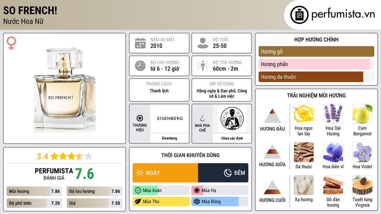Click the Độ phổ biến 7.20 rating bar

tap(34, 203)
